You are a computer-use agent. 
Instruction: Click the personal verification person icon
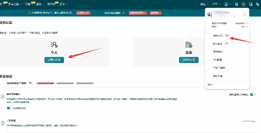click(54, 45)
